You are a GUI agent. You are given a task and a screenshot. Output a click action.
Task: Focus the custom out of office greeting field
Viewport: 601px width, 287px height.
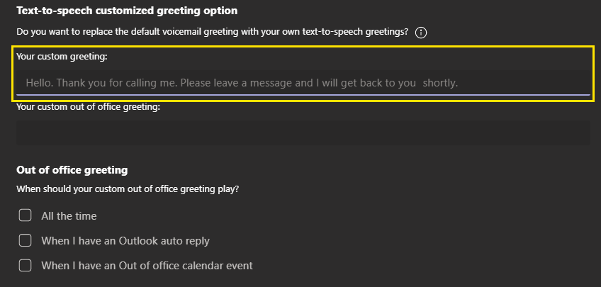pyautogui.click(x=303, y=133)
